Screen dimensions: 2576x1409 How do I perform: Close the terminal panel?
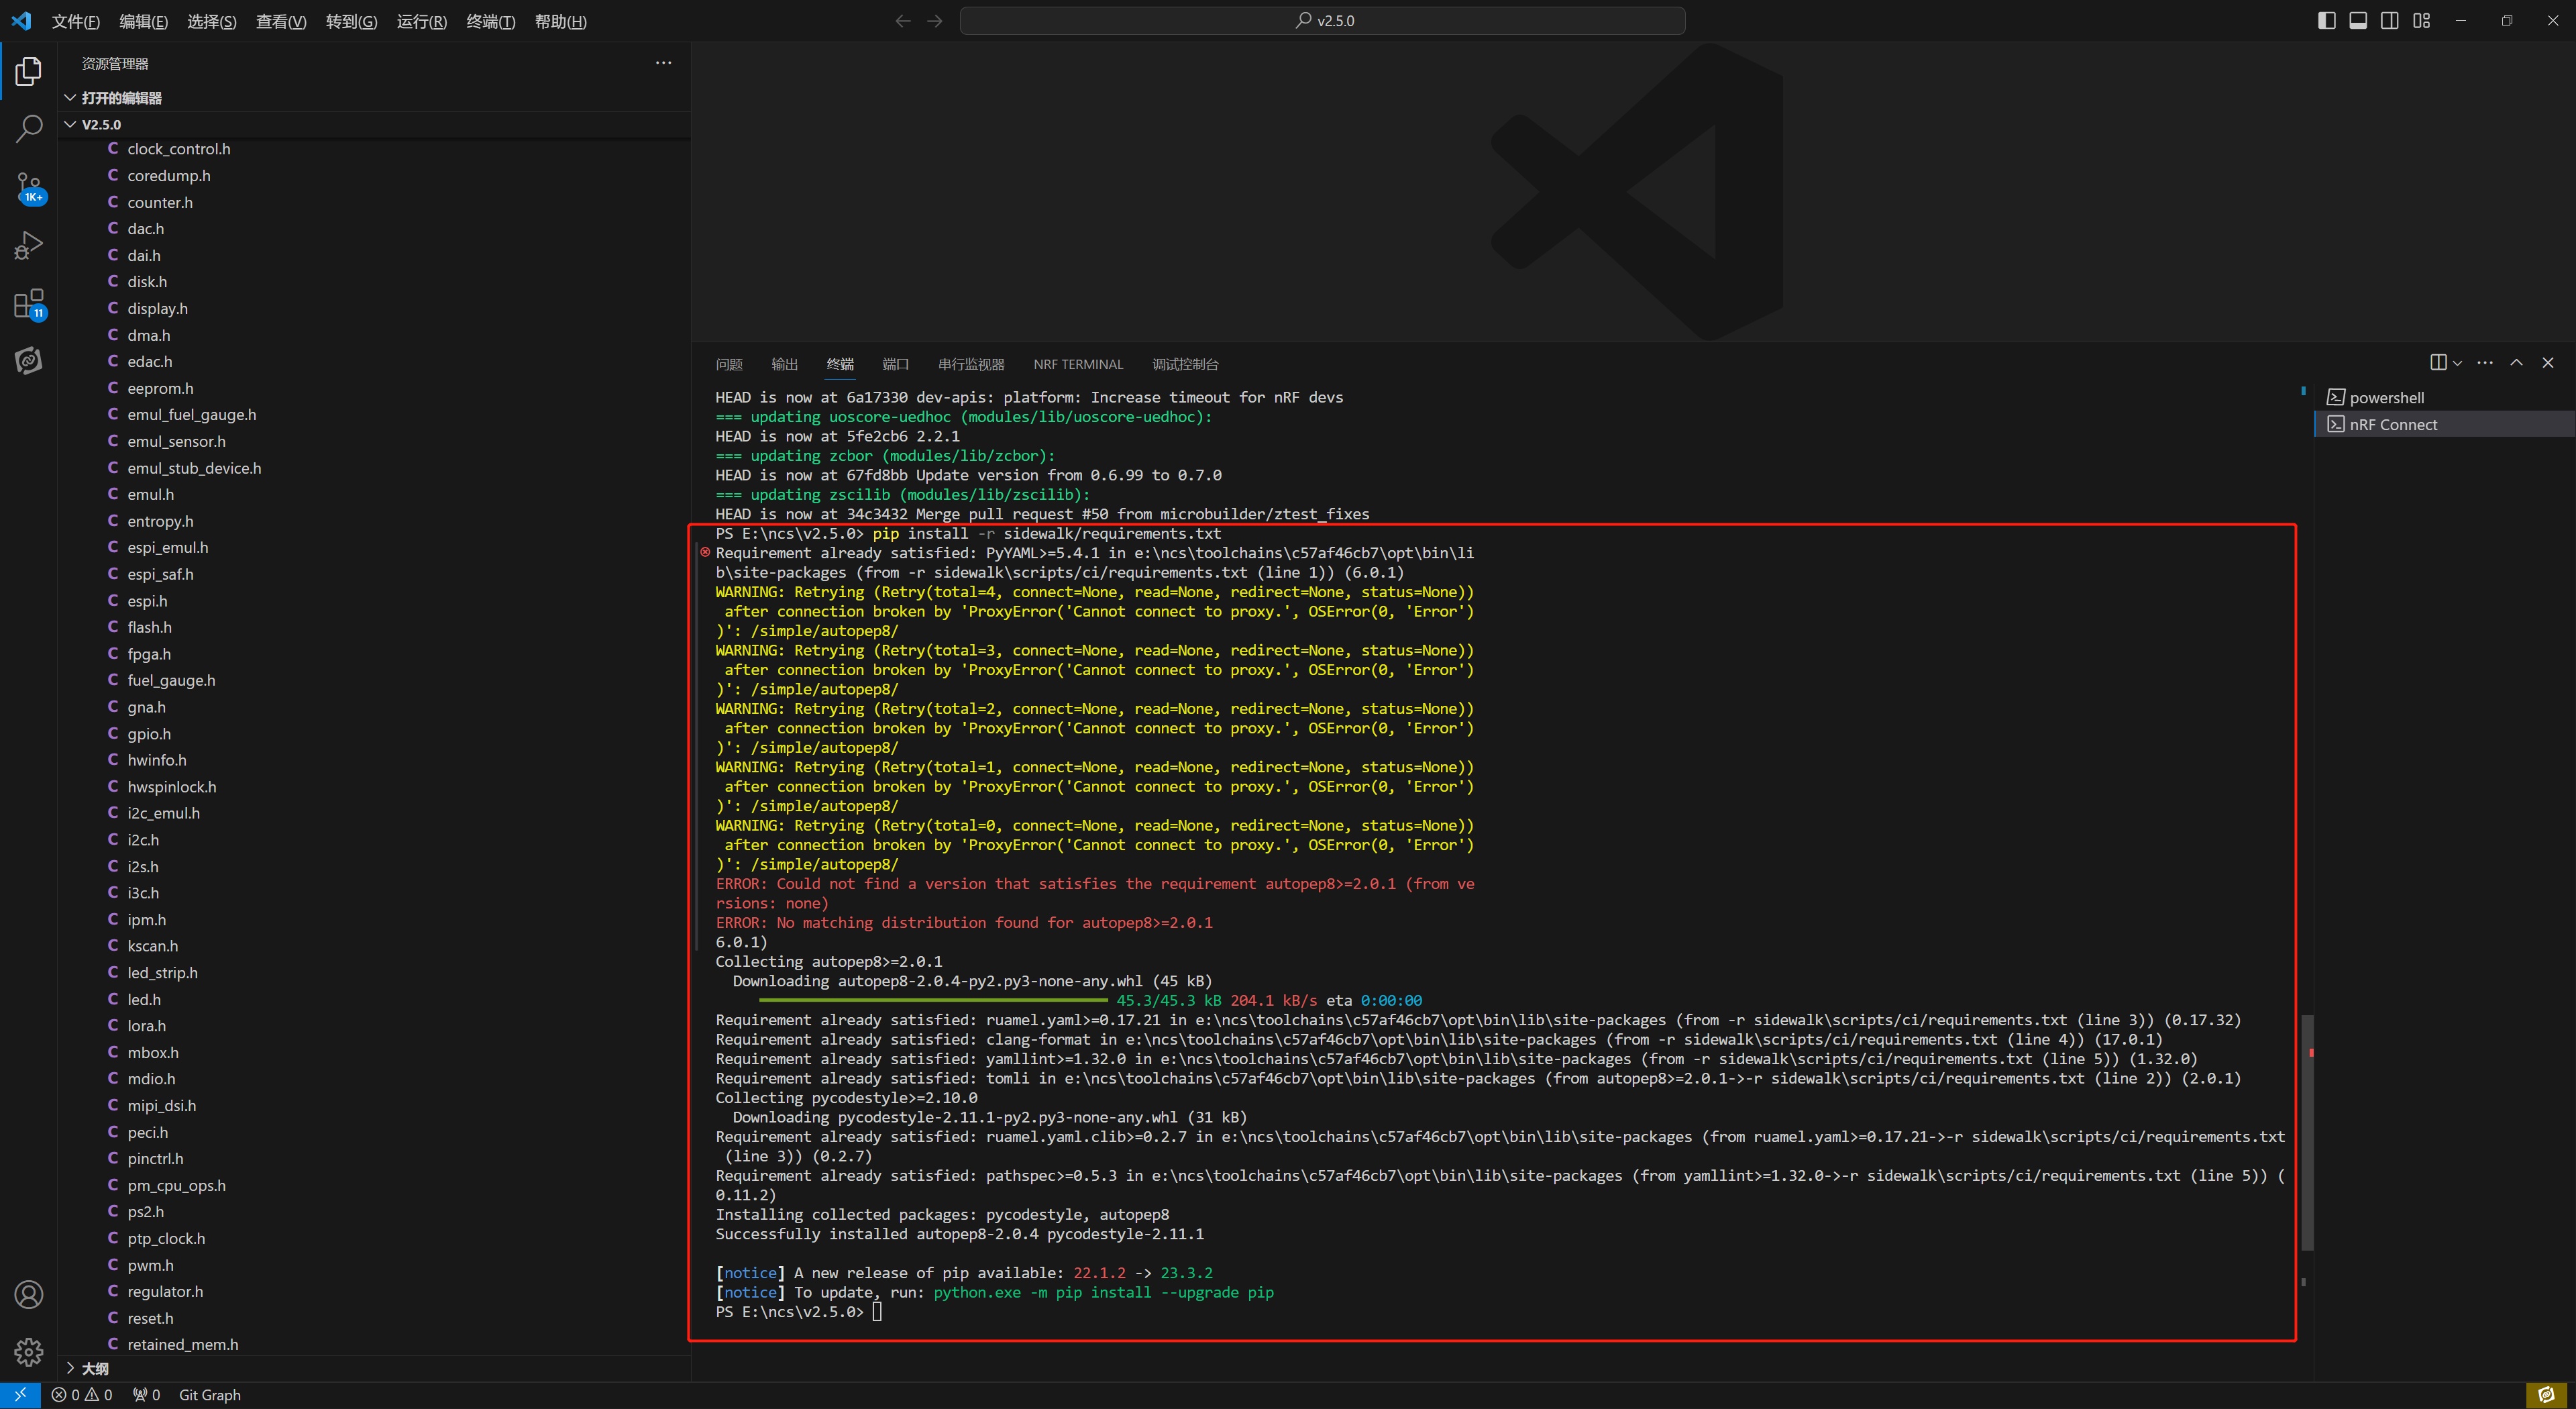coord(2548,363)
